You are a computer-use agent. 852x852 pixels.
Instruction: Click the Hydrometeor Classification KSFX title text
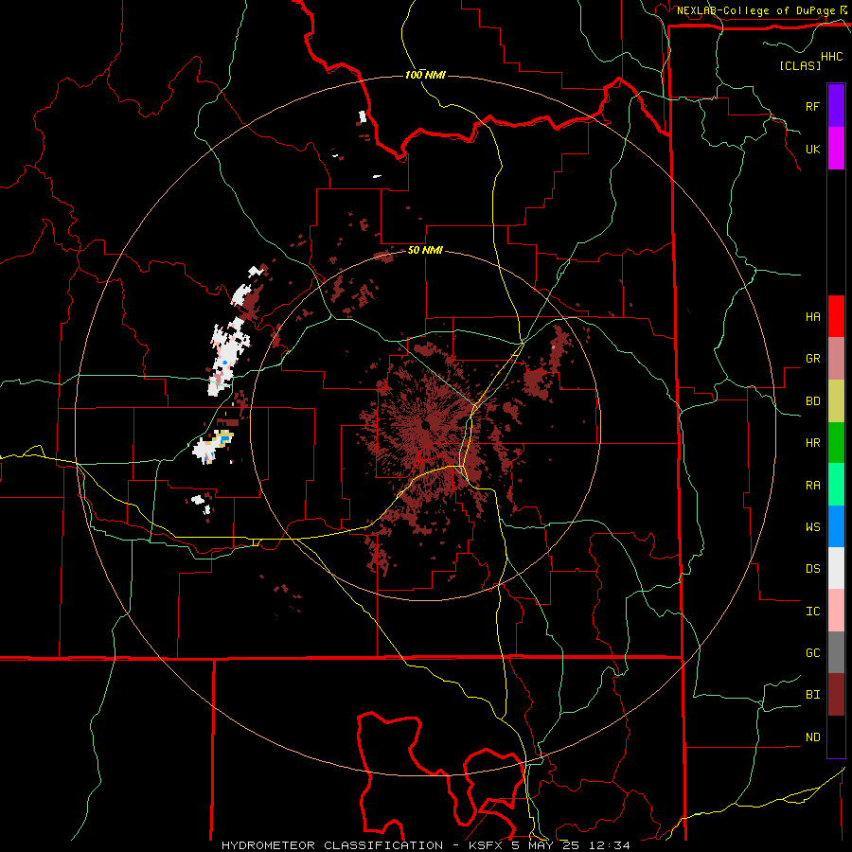(425, 845)
